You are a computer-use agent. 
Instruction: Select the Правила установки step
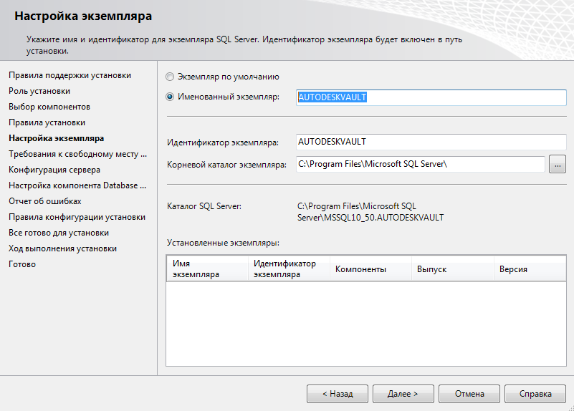47,122
